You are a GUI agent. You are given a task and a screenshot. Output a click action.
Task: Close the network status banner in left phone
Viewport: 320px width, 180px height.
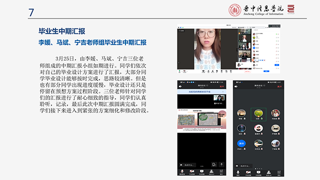tap(223, 92)
